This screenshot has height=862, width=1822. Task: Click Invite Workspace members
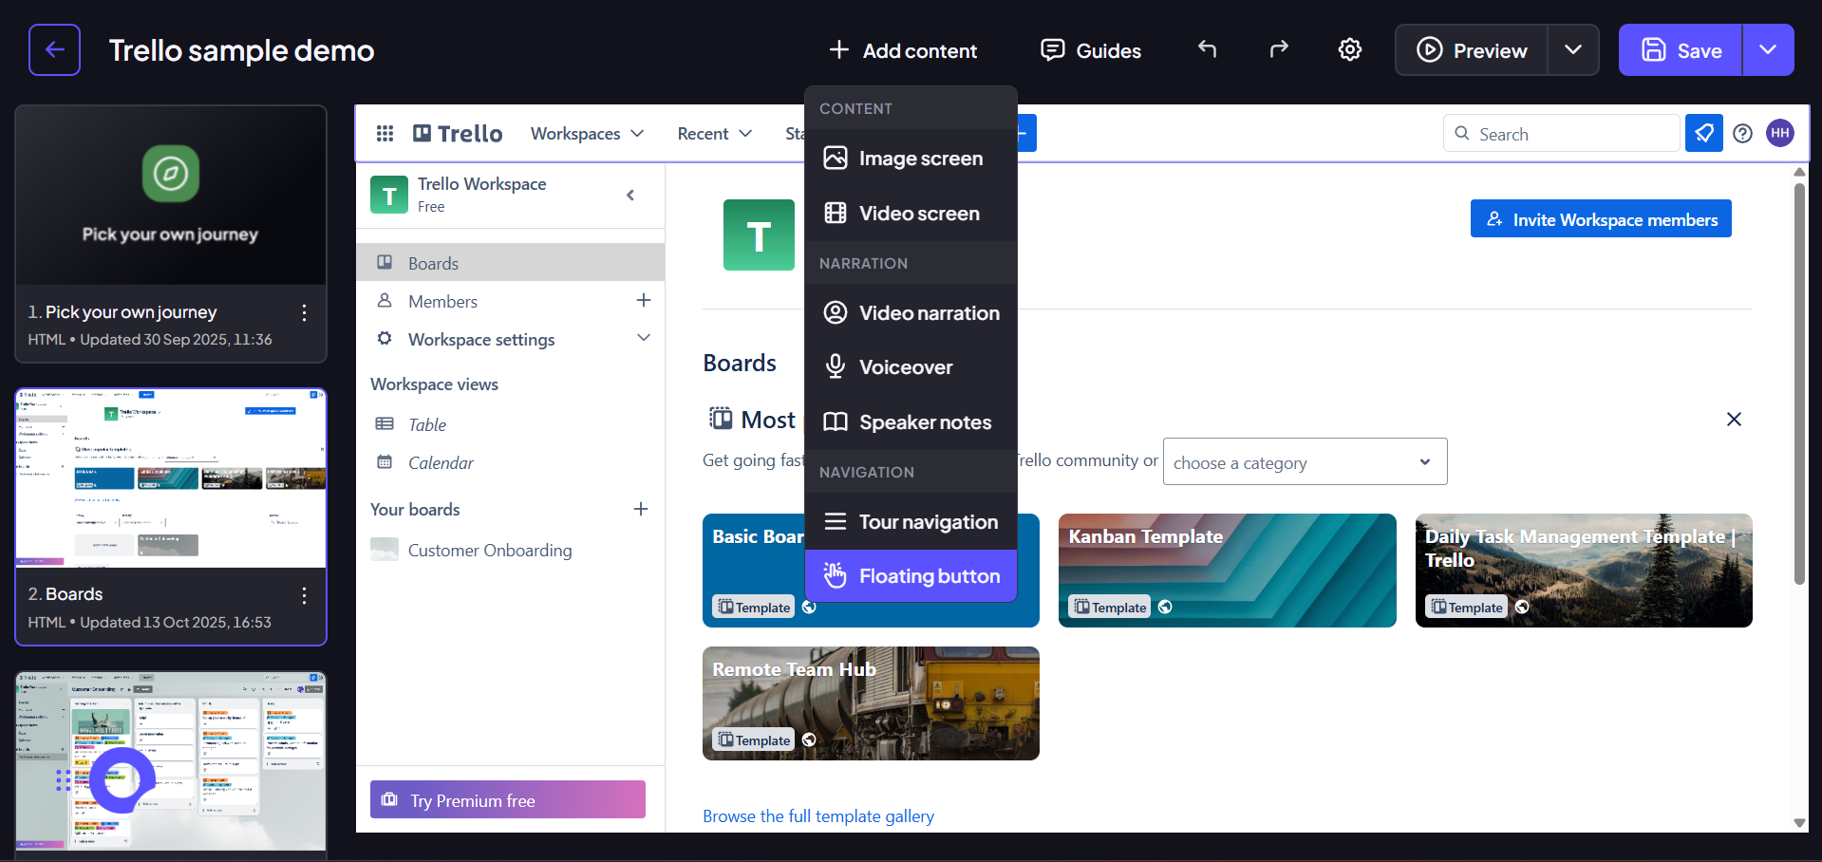(x=1601, y=218)
